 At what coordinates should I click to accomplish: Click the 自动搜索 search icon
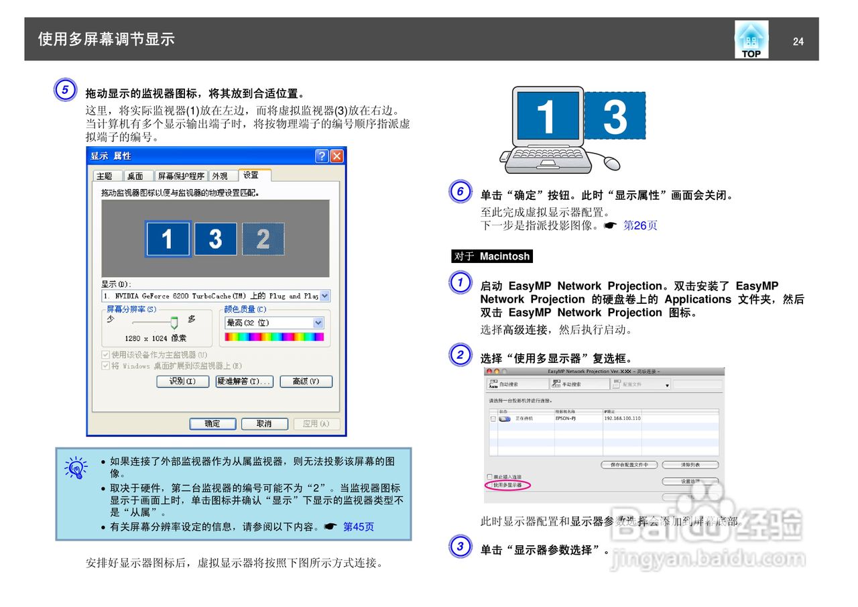click(495, 384)
